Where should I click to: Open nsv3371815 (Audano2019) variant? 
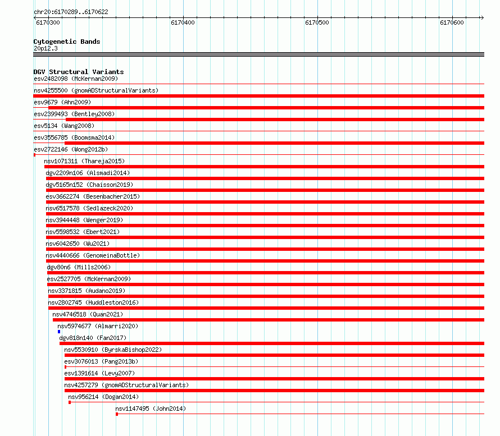tap(87, 291)
